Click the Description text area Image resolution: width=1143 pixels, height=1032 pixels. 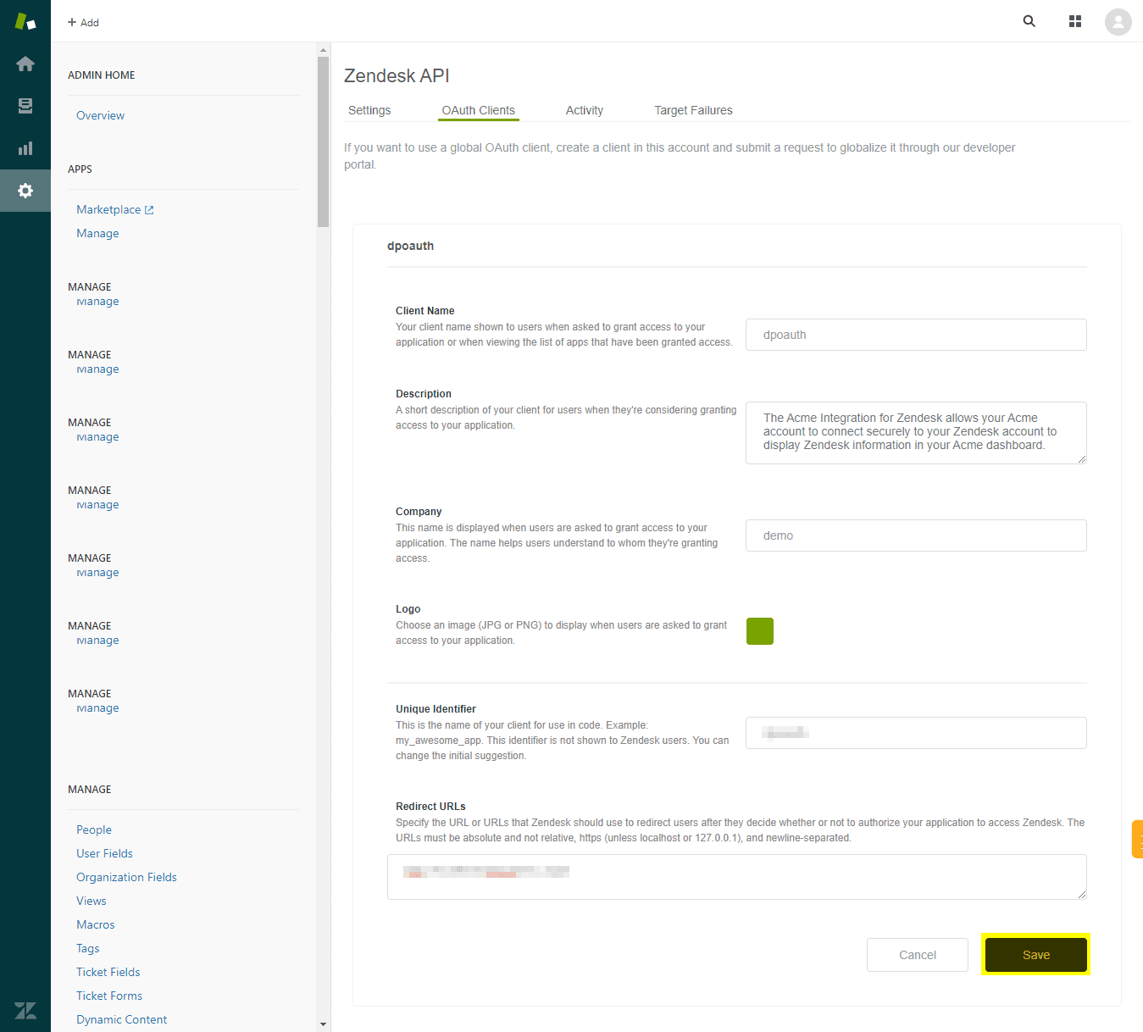click(916, 433)
